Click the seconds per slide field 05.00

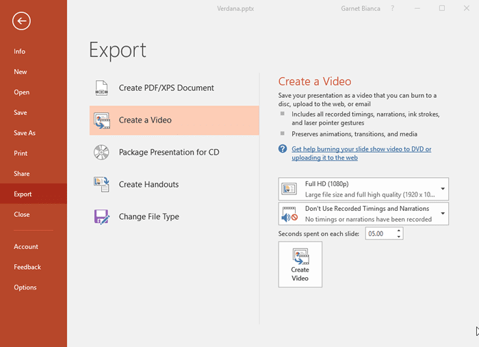tap(380, 233)
